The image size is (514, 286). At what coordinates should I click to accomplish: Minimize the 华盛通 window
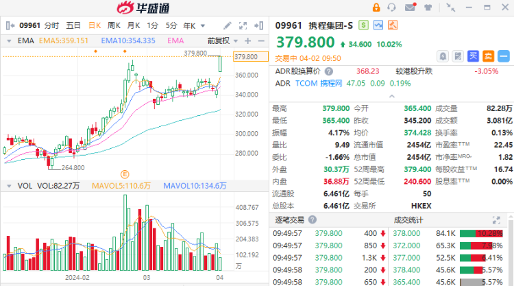click(469, 8)
